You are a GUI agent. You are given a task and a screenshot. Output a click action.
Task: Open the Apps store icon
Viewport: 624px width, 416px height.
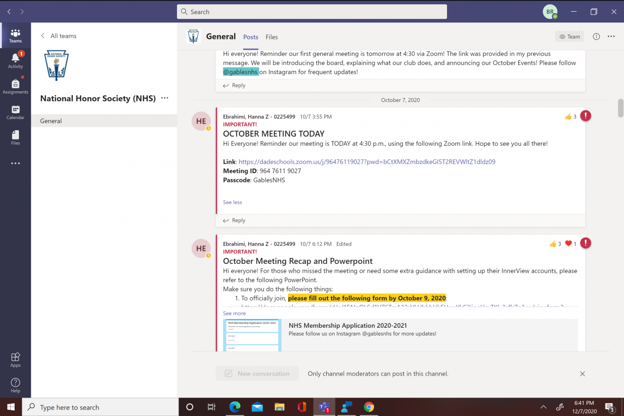point(15,359)
